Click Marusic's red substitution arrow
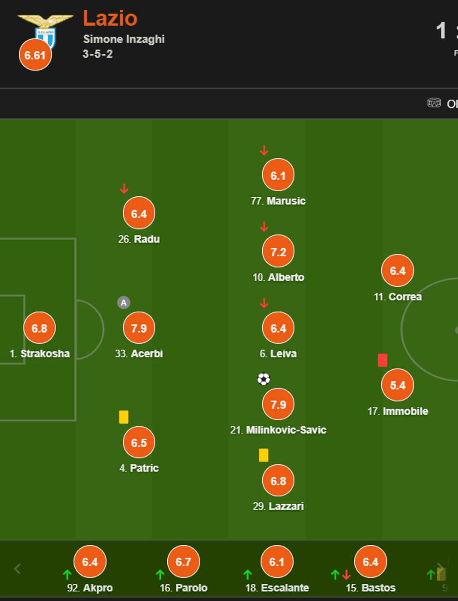Image resolution: width=458 pixels, height=601 pixels. coord(264,150)
